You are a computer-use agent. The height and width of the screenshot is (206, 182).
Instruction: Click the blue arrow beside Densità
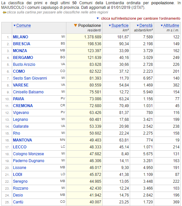(x=138, y=25)
